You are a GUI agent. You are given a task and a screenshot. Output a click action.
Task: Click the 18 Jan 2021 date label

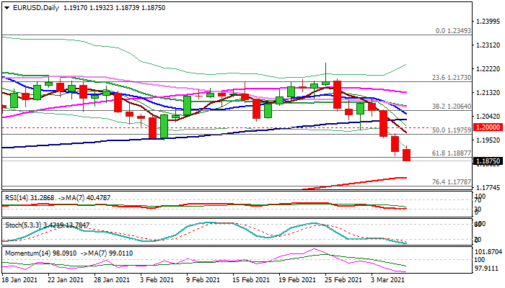click(21, 280)
